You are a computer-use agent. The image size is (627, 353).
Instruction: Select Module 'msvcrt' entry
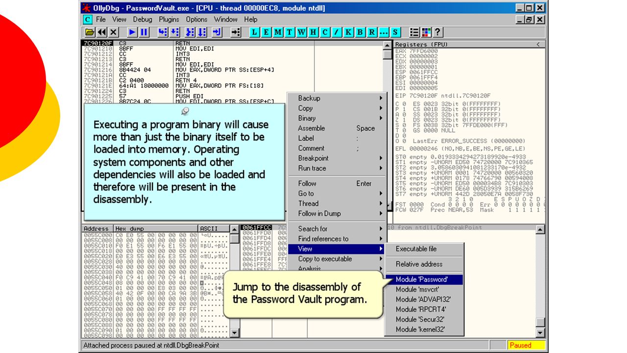pos(424,290)
